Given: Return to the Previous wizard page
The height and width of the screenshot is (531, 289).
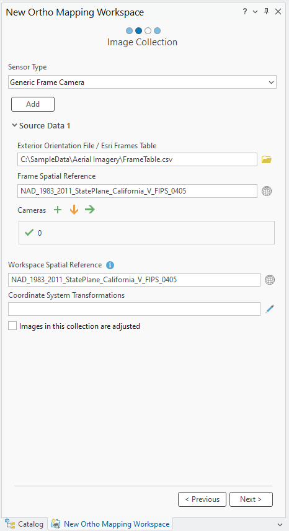Looking at the screenshot, I should (202, 499).
